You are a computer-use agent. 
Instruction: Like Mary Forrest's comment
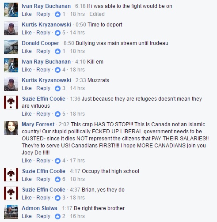pyautogui.click(x=27, y=161)
